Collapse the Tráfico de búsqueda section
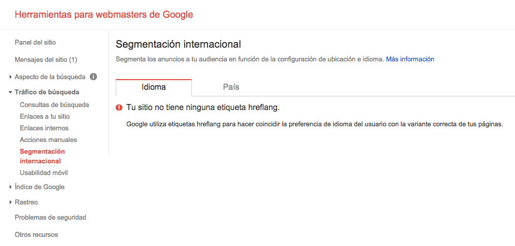The width and height of the screenshot is (515, 246). pos(11,92)
